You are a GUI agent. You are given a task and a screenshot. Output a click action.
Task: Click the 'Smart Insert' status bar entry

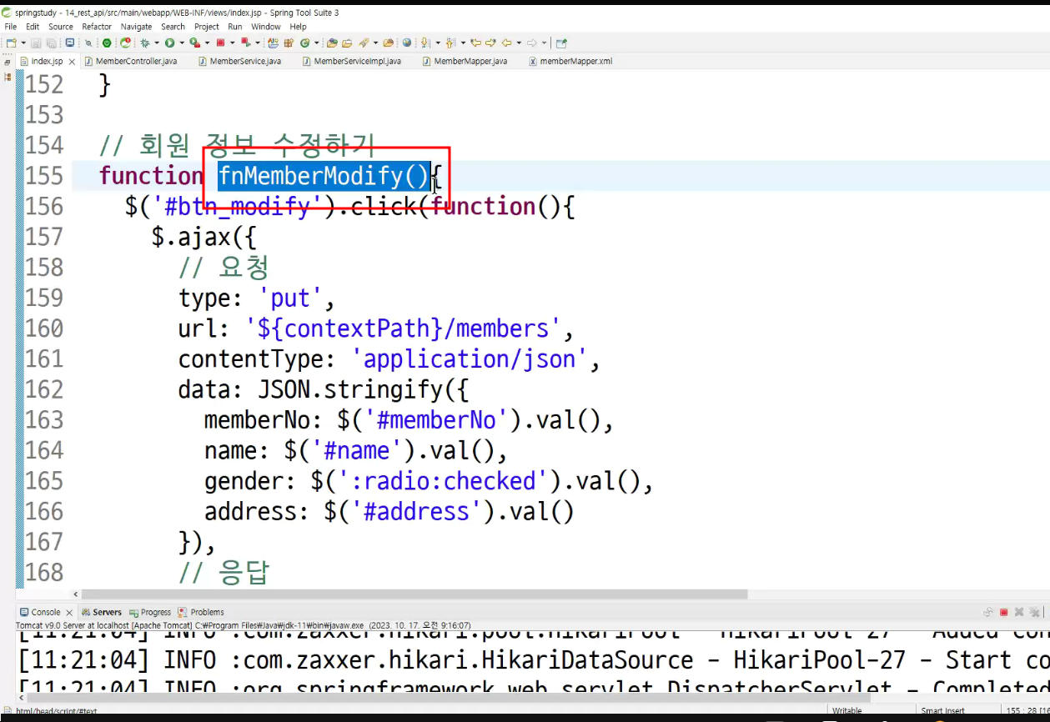(942, 711)
